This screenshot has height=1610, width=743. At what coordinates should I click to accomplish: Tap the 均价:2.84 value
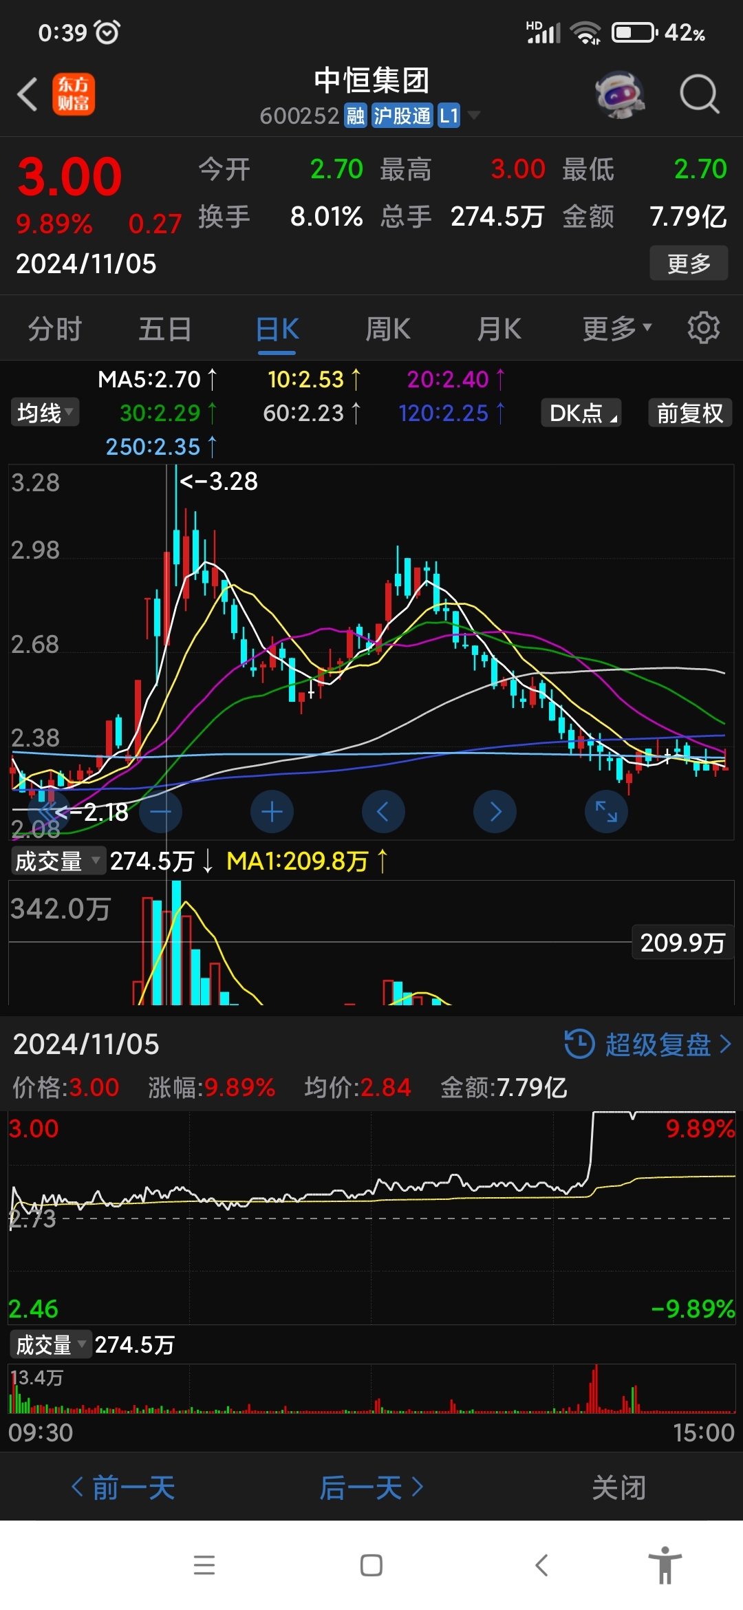click(358, 1088)
